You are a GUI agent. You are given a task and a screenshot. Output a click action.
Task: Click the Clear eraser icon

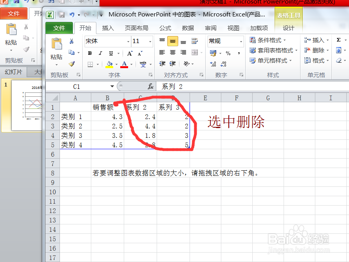point(339,60)
